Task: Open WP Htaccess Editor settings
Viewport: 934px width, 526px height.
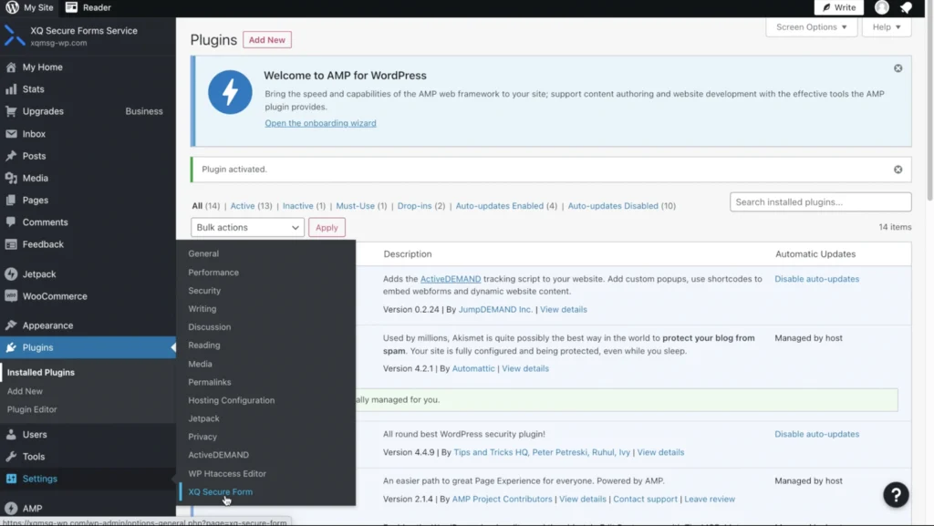Action: click(227, 474)
